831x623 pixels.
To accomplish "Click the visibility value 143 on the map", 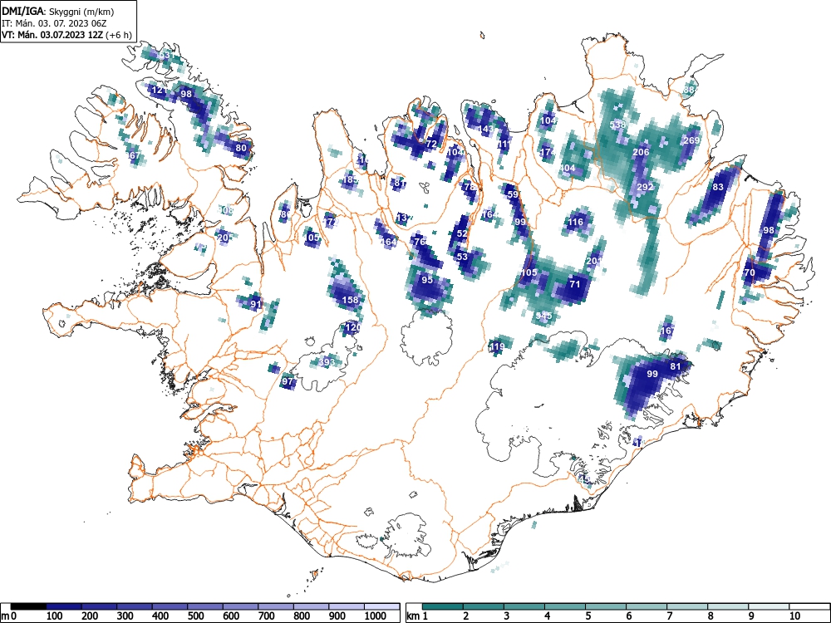I will pyautogui.click(x=486, y=129).
